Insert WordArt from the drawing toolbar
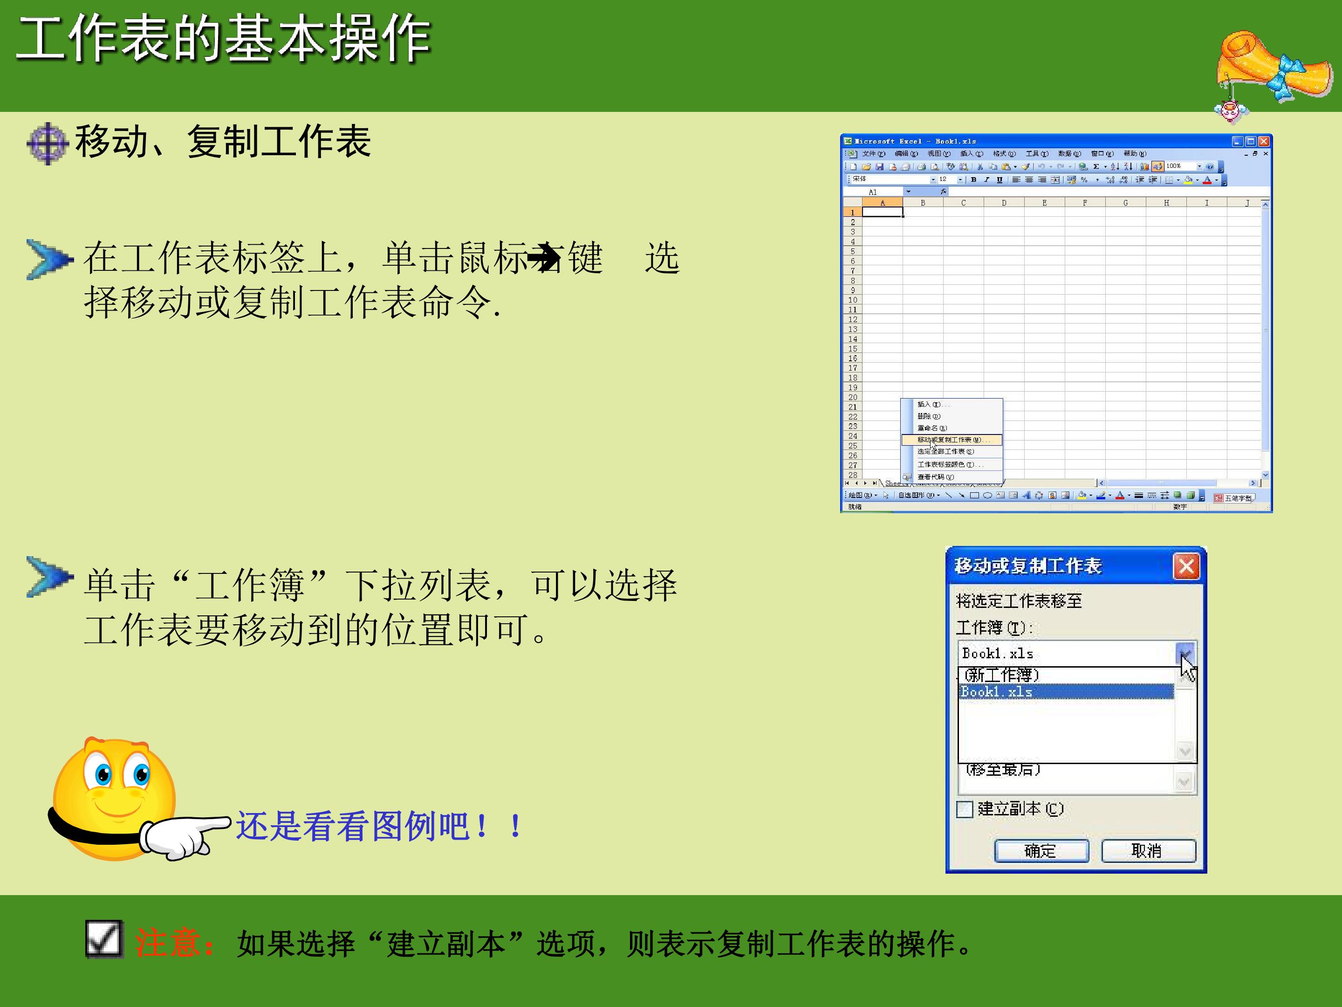Viewport: 1342px width, 1007px height. click(1027, 495)
